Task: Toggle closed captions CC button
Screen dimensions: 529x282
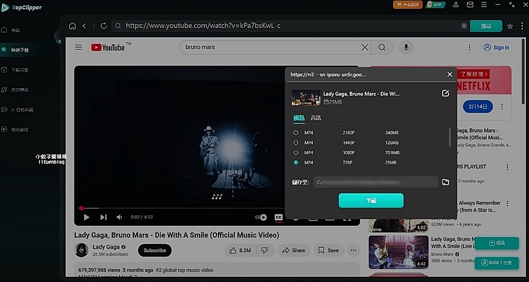Action: [x=279, y=218]
